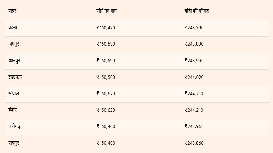This screenshot has width=273, height=153.
Task: Click gold price ₹150,590 for कानपुर
Action: point(106,61)
